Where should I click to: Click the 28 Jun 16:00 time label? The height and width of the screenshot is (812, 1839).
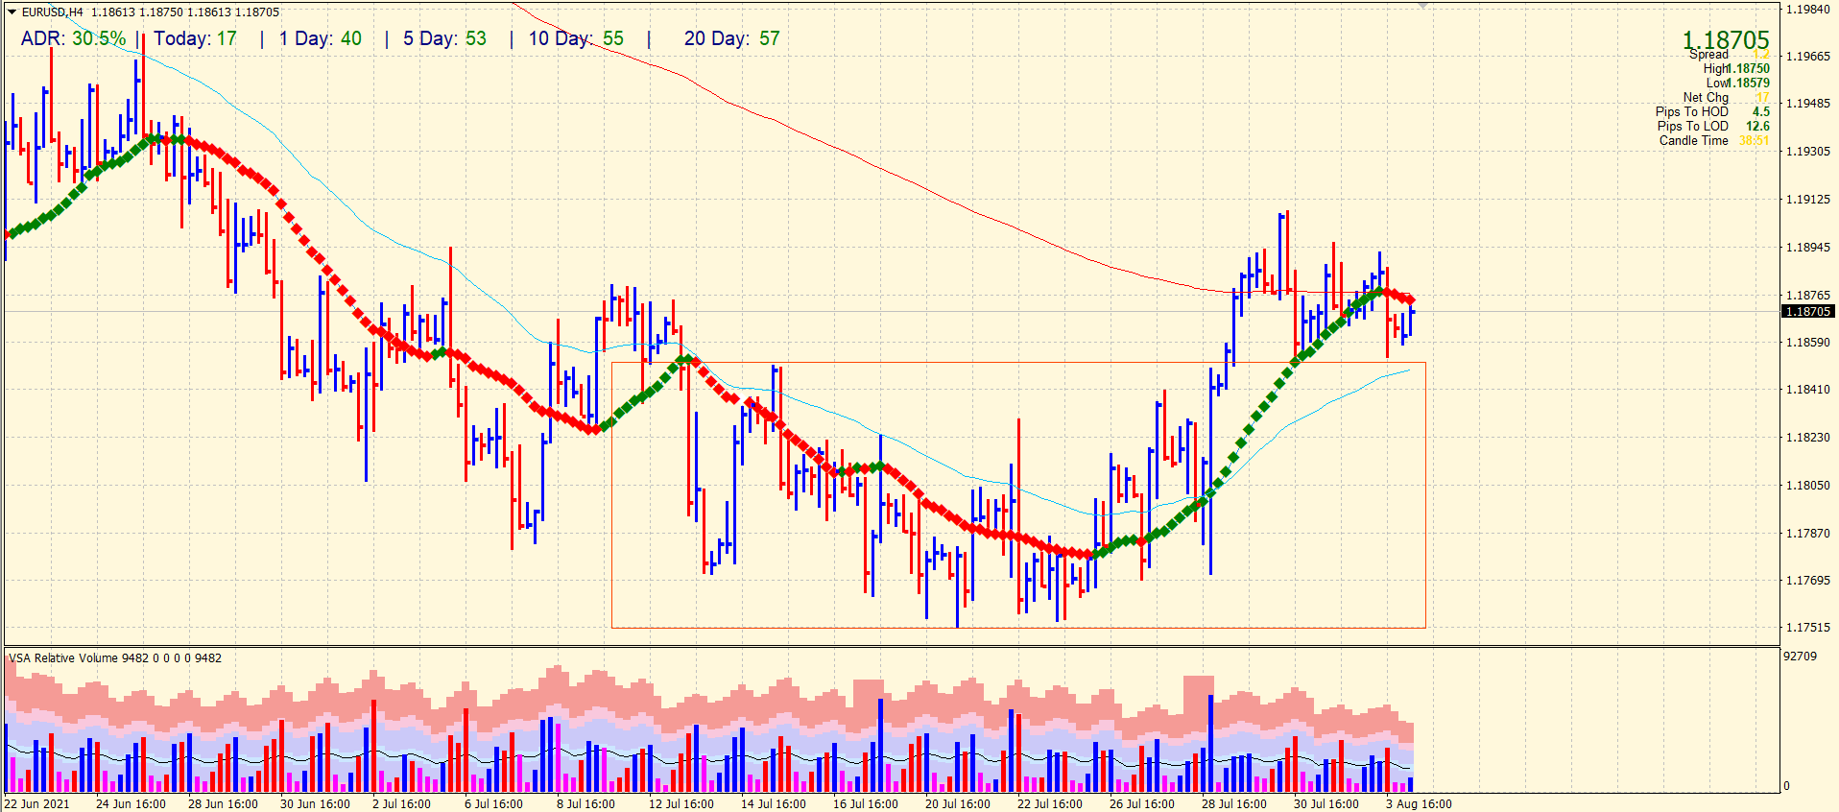point(223,804)
